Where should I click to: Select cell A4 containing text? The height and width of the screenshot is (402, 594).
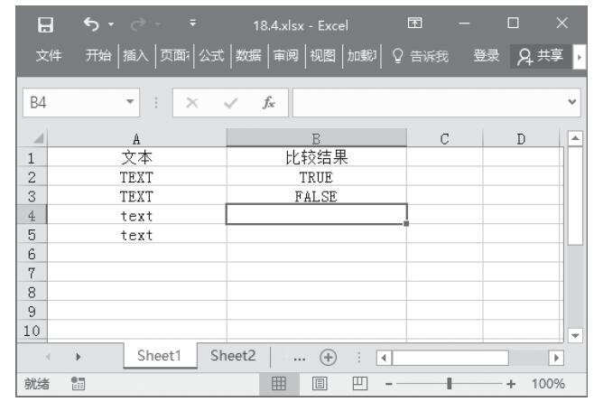[136, 215]
